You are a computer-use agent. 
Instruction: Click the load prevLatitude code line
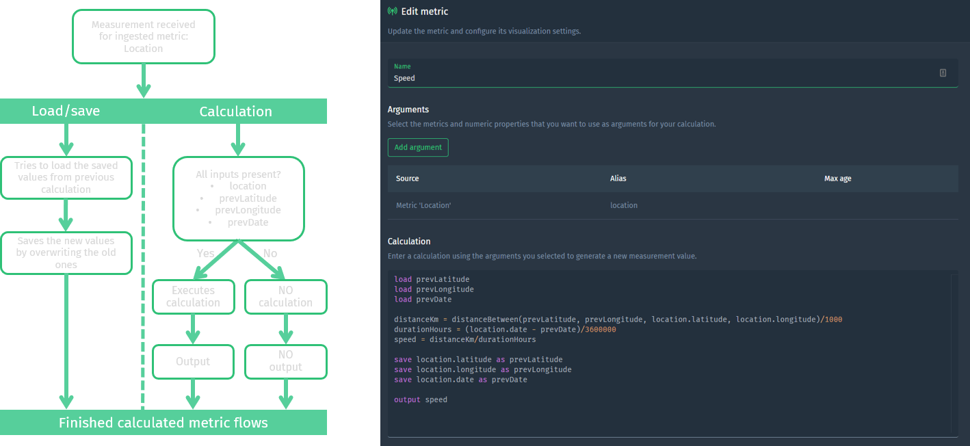(432, 279)
